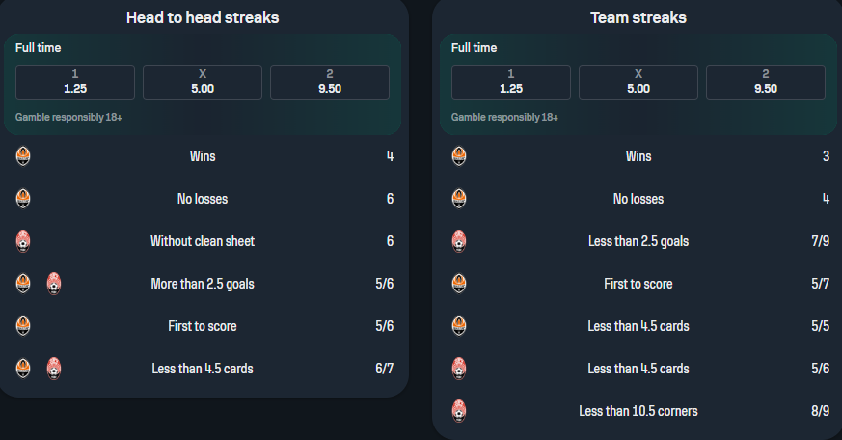Select orange crest in More than 2.5 goals row
Viewport: 842px width, 440px height.
tap(24, 284)
